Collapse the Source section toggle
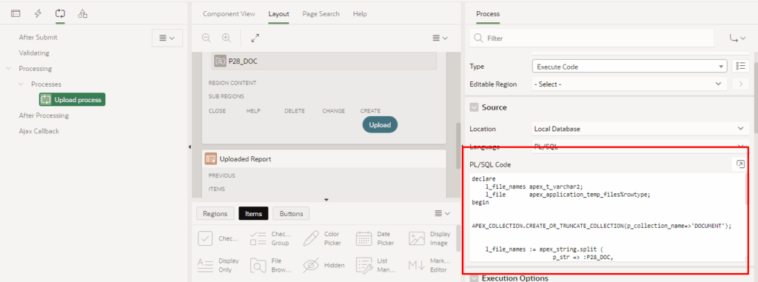 click(x=474, y=107)
